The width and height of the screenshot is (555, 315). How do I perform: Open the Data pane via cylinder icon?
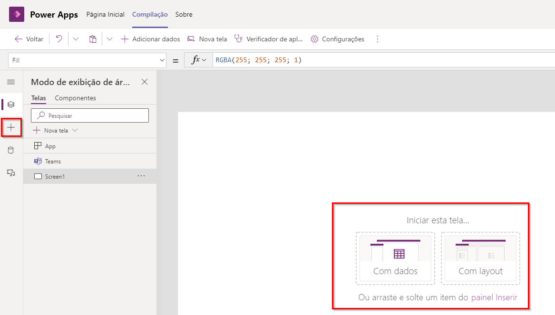(x=11, y=150)
